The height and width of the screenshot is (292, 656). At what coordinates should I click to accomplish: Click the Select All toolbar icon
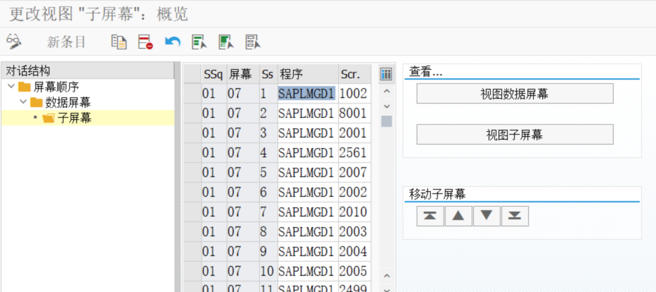(199, 42)
